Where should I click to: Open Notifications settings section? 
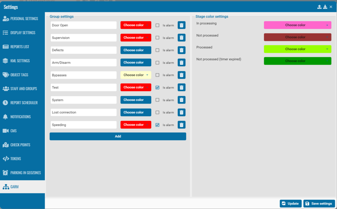(x=20, y=117)
